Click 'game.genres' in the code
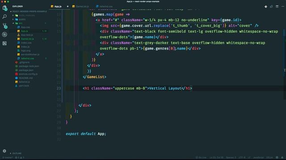The width and height of the screenshot is (286, 160). [156, 48]
